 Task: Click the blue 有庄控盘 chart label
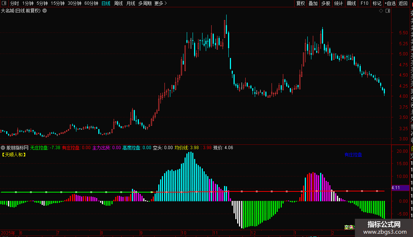point(353,155)
